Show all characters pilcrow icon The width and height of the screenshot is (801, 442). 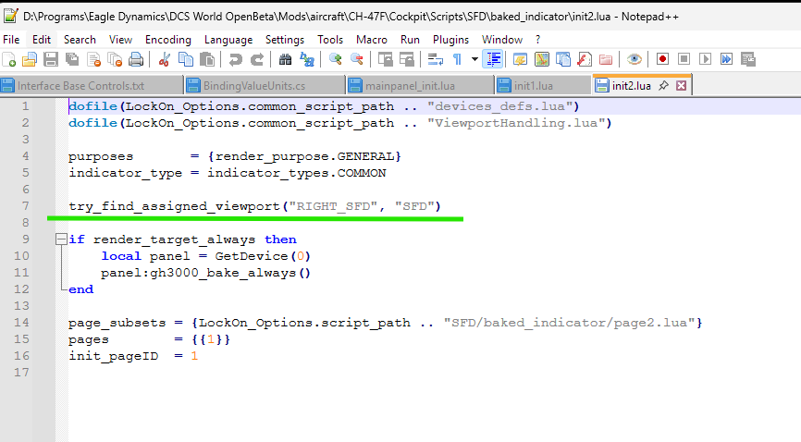point(457,59)
